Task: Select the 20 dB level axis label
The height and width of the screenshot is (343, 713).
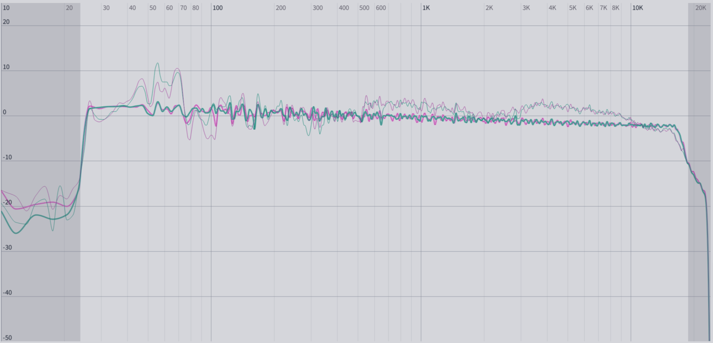Action: click(x=6, y=22)
